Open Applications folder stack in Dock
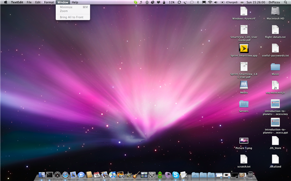This screenshot has height=181, width=291. click(x=195, y=174)
